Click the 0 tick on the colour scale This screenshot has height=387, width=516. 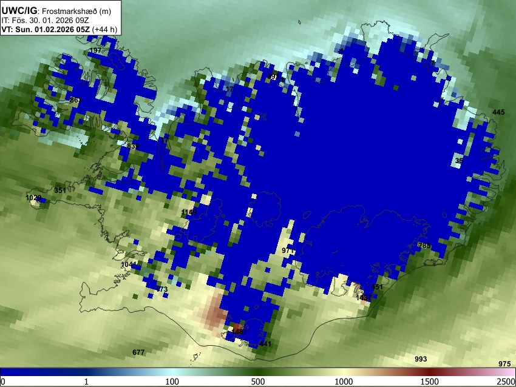point(3,382)
